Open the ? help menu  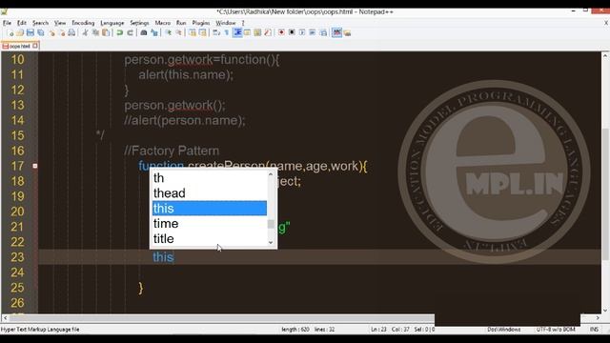point(243,23)
